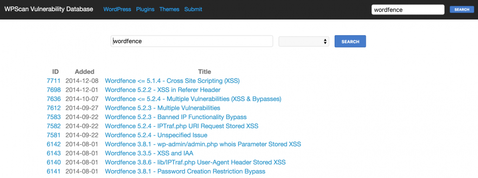
Task: Open vulnerability ID 6142
Action: pyautogui.click(x=54, y=144)
